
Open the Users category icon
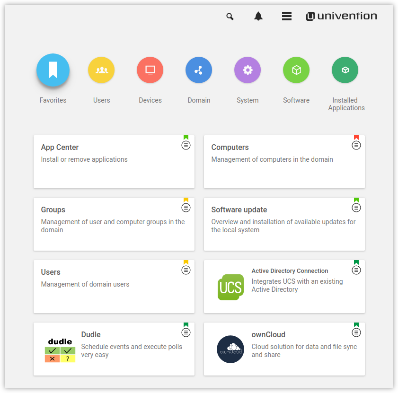[101, 70]
